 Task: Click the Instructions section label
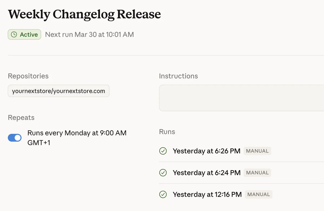click(178, 76)
